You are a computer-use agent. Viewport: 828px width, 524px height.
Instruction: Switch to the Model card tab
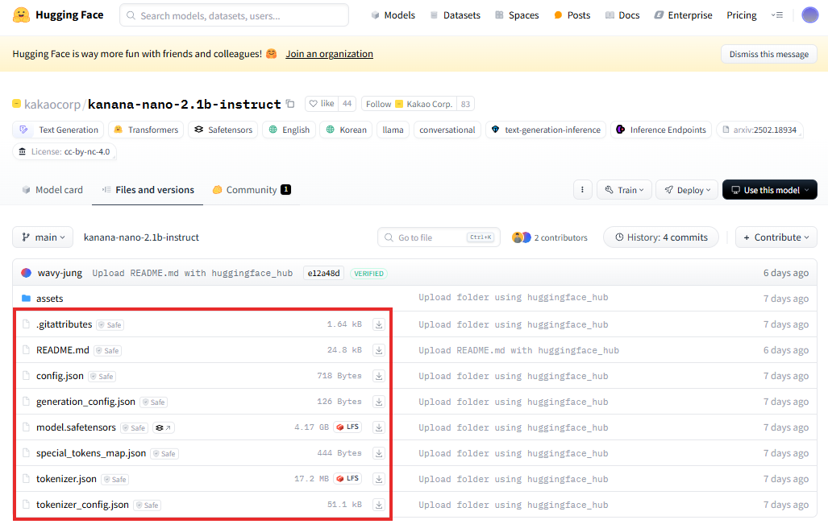(x=52, y=190)
